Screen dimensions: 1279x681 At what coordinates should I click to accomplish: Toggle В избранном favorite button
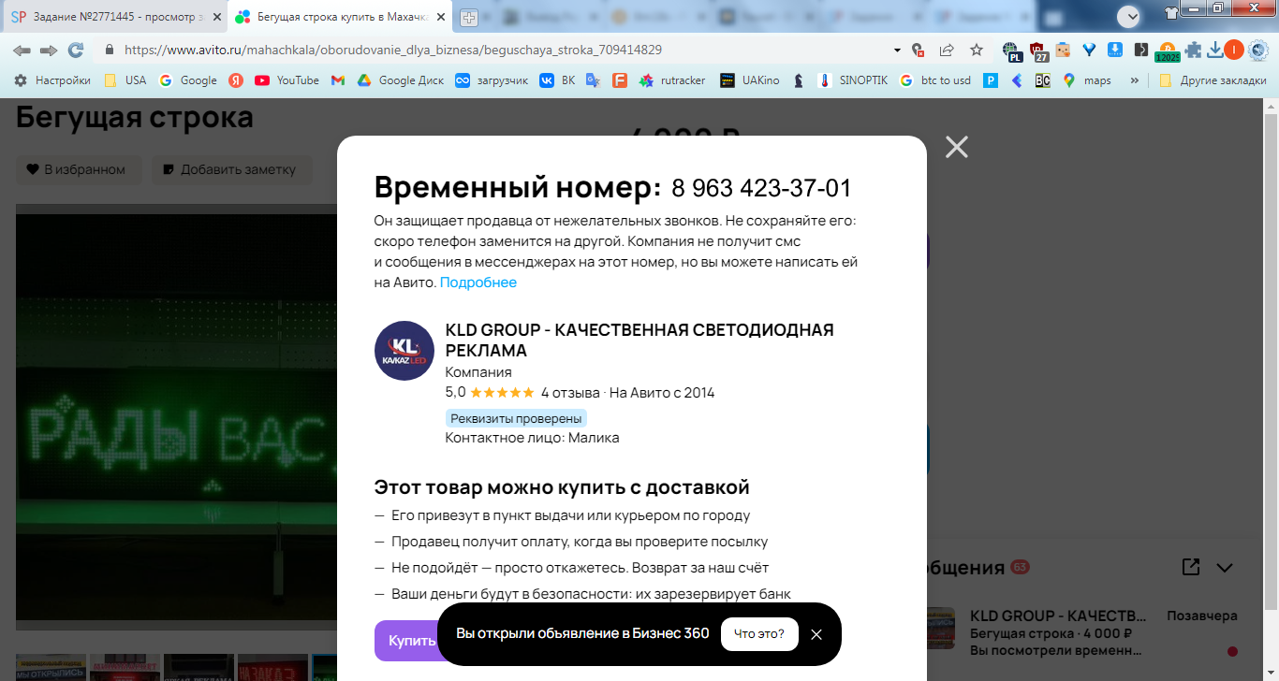(79, 169)
